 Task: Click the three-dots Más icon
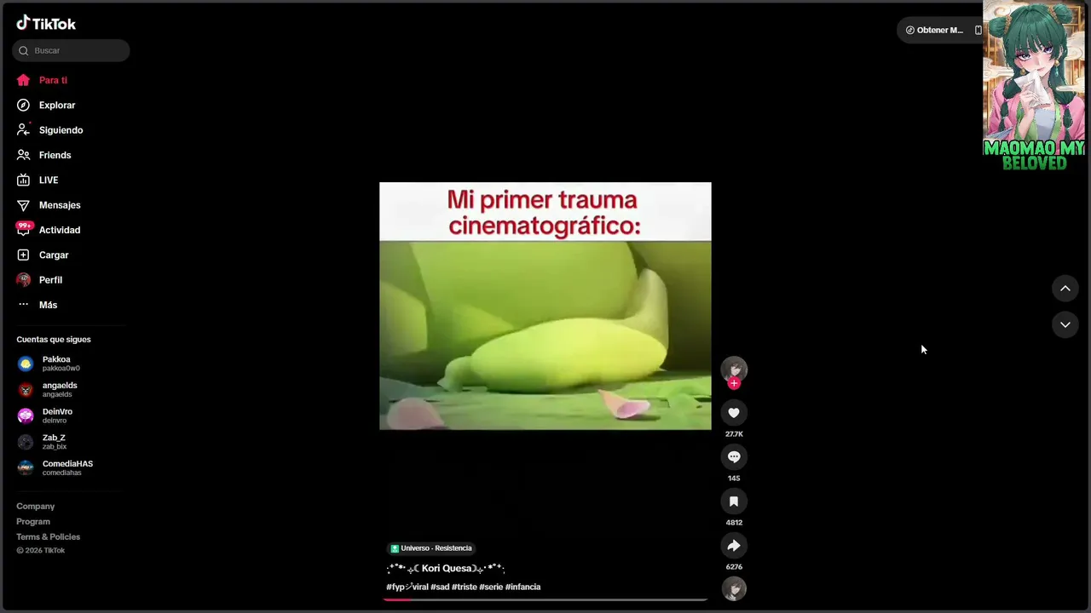[23, 305]
